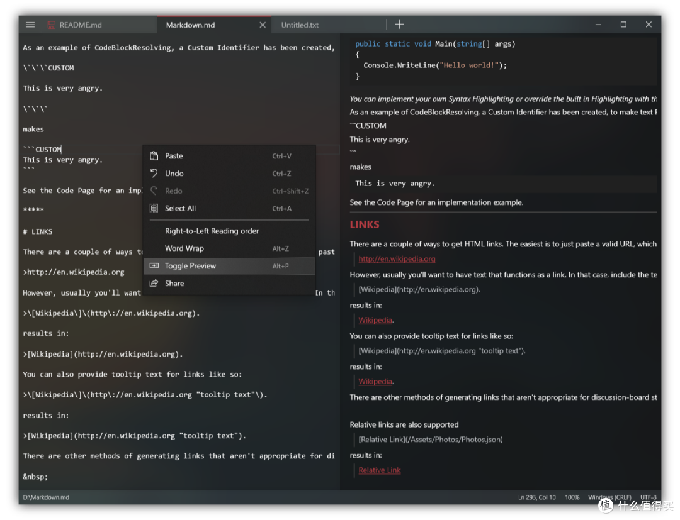This screenshot has width=680, height=520.
Task: Click 'Relative links are also supported' text
Action: 404,425
